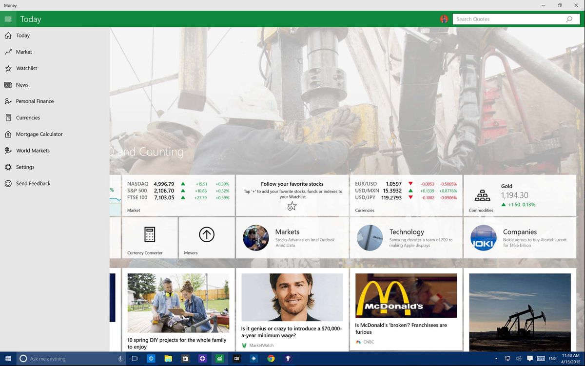Click inside the Search Quotes field
The height and width of the screenshot is (366, 585).
[x=507, y=19]
